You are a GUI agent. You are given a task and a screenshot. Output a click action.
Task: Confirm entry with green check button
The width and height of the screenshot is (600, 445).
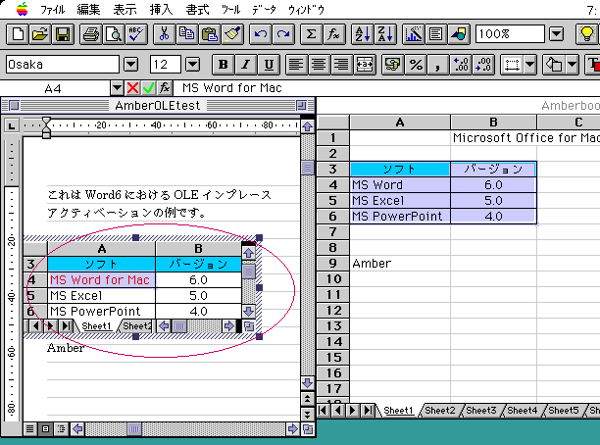tap(148, 88)
